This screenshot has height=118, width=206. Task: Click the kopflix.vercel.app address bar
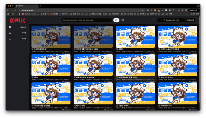tap(81, 10)
